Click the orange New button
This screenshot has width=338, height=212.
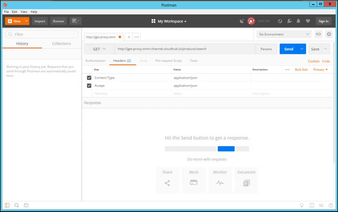tap(14, 21)
